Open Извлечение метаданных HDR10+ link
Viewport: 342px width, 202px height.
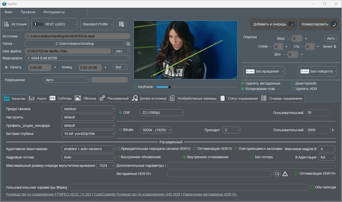[210, 194]
